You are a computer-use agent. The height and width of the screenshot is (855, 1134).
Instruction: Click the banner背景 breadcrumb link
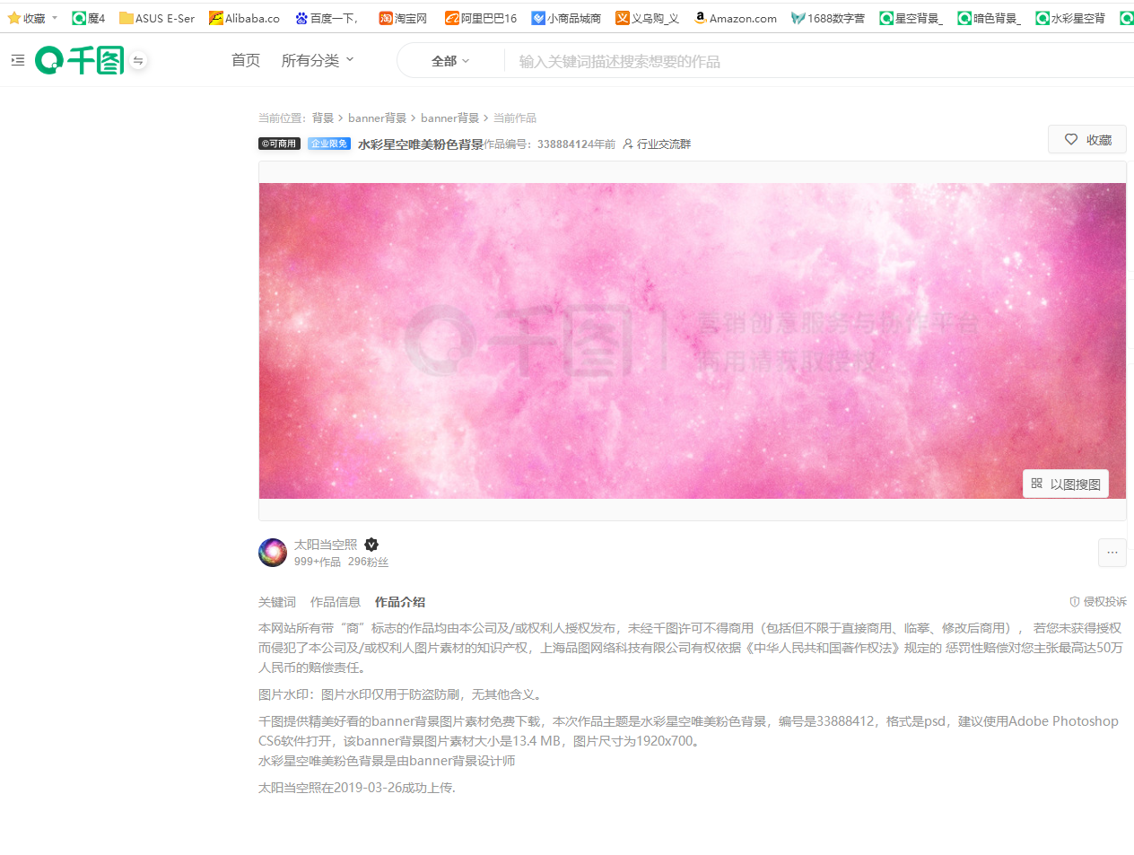click(x=377, y=118)
